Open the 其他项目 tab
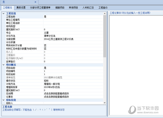This screenshot has width=163, height=118. (73, 8)
